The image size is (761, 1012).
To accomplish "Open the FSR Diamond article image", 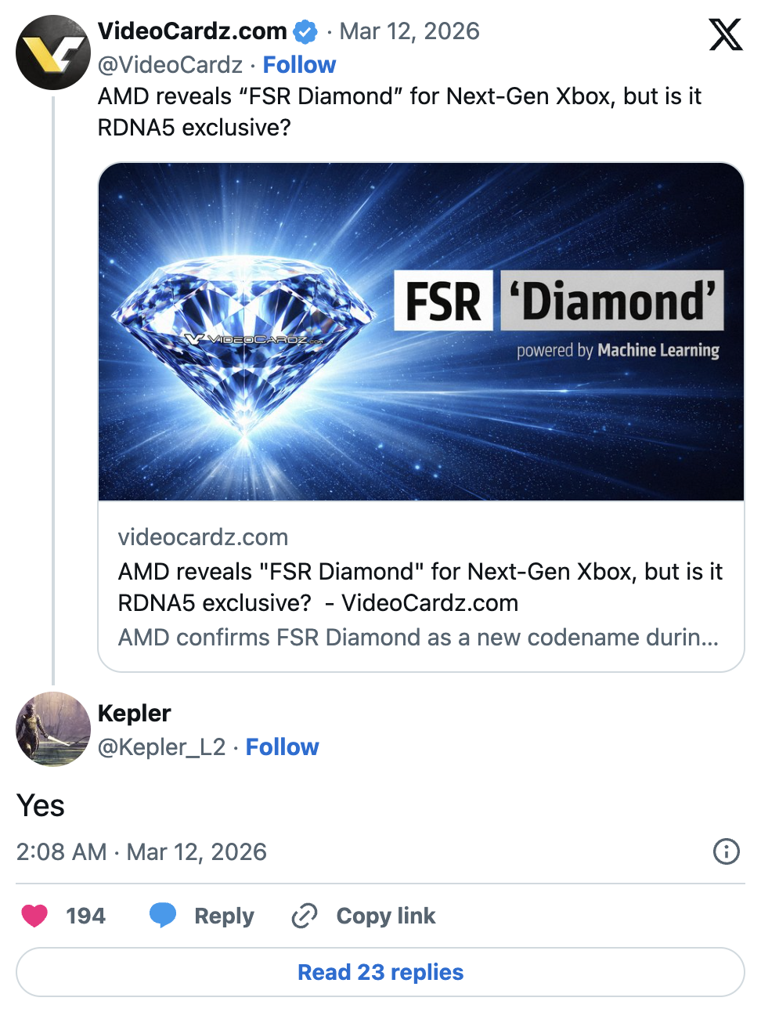I will coord(421,332).
